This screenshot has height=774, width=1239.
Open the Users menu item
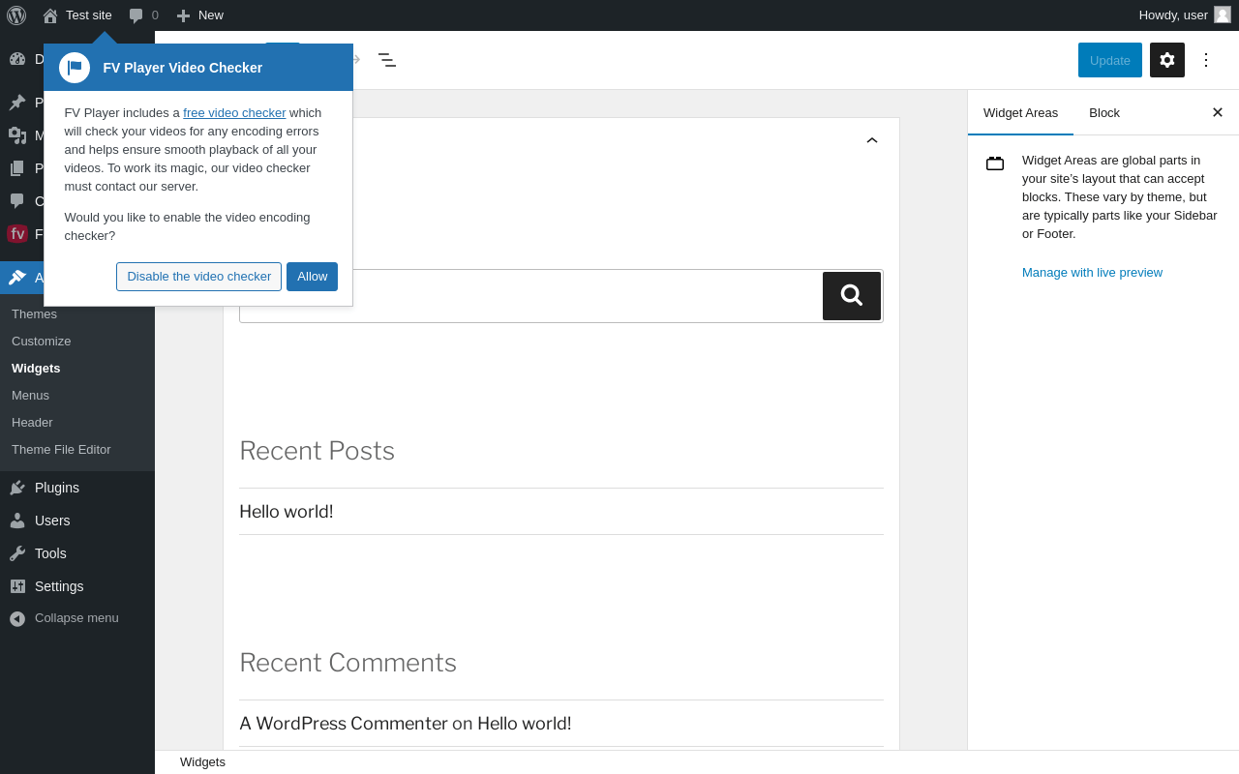click(52, 521)
